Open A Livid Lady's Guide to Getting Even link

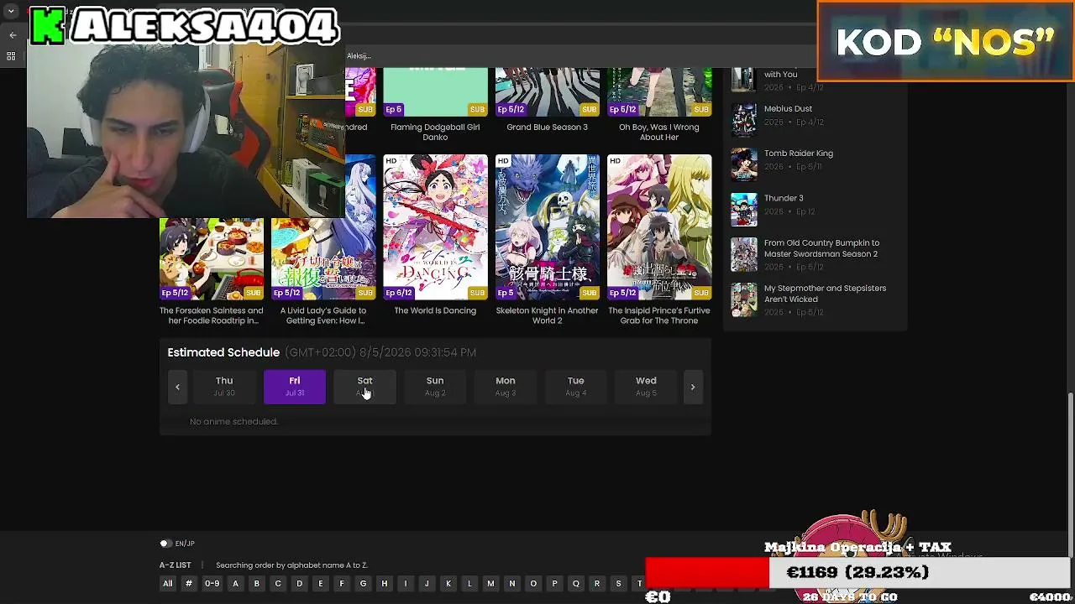[x=323, y=315]
